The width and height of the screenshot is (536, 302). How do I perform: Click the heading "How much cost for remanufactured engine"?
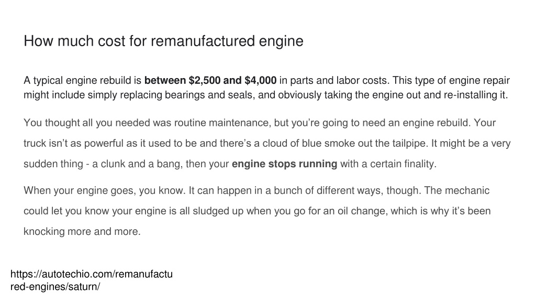[163, 41]
